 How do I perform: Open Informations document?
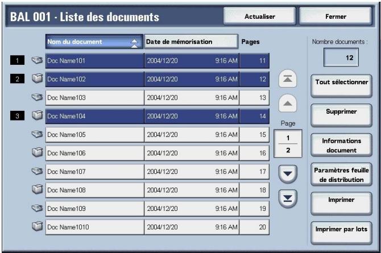[x=341, y=145]
